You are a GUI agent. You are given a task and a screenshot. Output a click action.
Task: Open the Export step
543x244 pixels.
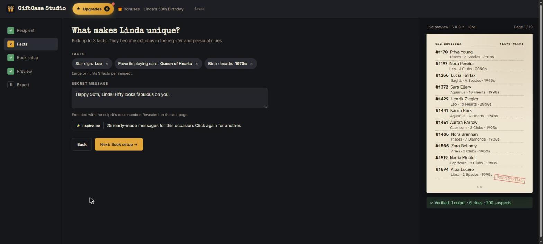pos(31,84)
